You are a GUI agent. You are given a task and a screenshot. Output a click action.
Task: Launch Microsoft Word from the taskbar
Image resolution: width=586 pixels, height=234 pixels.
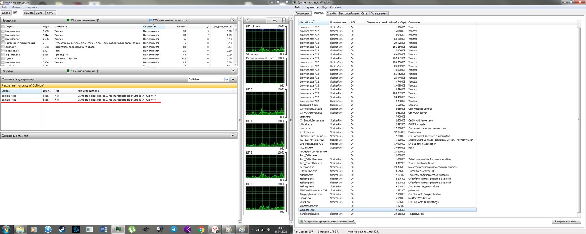pos(103,229)
